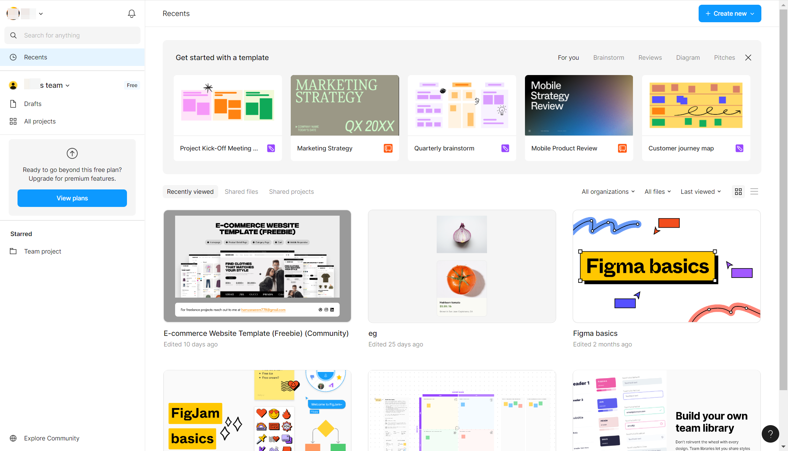Click the Recents clock icon
This screenshot has height=451, width=788.
(x=13, y=57)
